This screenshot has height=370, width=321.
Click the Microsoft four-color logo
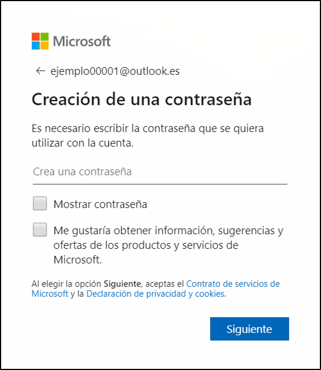(40, 41)
